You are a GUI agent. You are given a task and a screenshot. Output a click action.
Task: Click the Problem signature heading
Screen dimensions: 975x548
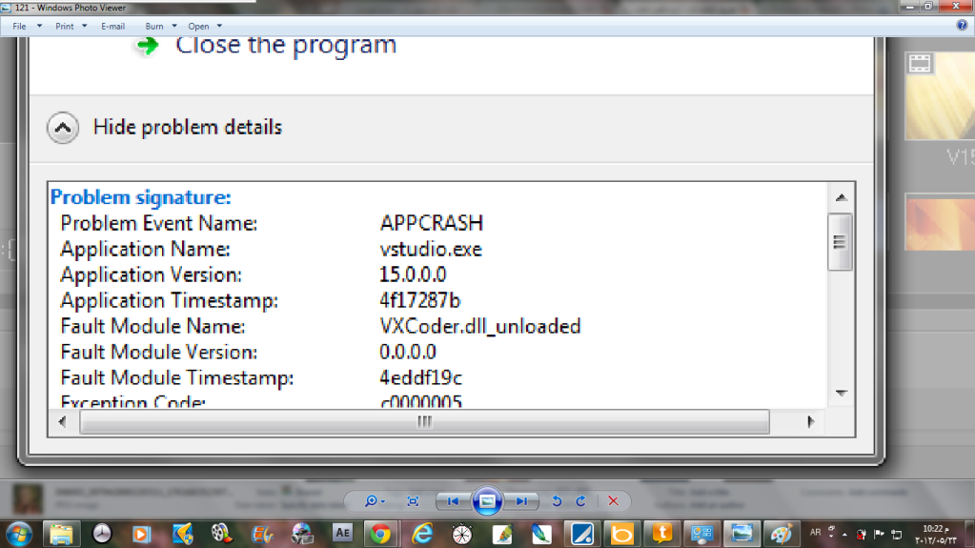(x=140, y=197)
